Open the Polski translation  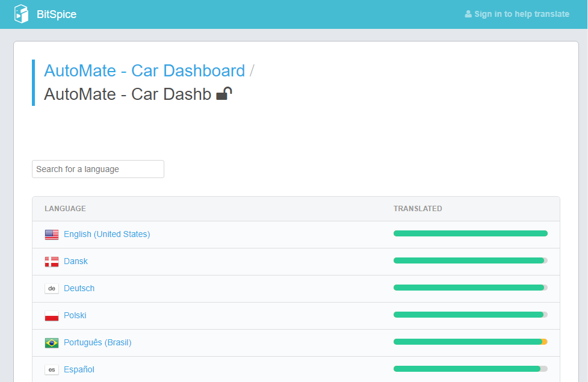[75, 315]
